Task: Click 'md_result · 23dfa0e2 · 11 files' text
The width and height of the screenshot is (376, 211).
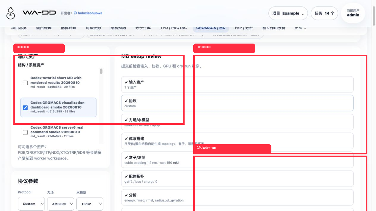Action: pos(52,136)
